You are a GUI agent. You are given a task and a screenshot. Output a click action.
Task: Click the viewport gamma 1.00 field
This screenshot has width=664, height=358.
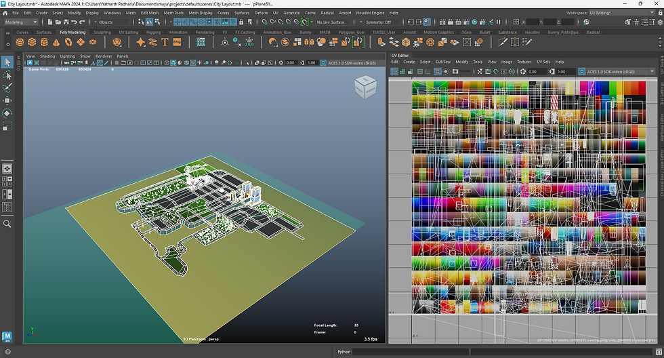tap(311, 62)
